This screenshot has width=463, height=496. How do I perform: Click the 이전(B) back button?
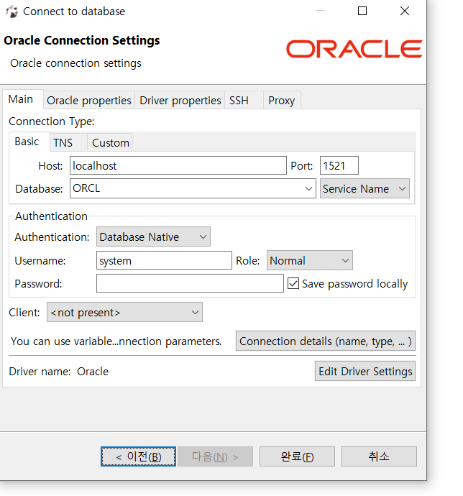pos(138,456)
